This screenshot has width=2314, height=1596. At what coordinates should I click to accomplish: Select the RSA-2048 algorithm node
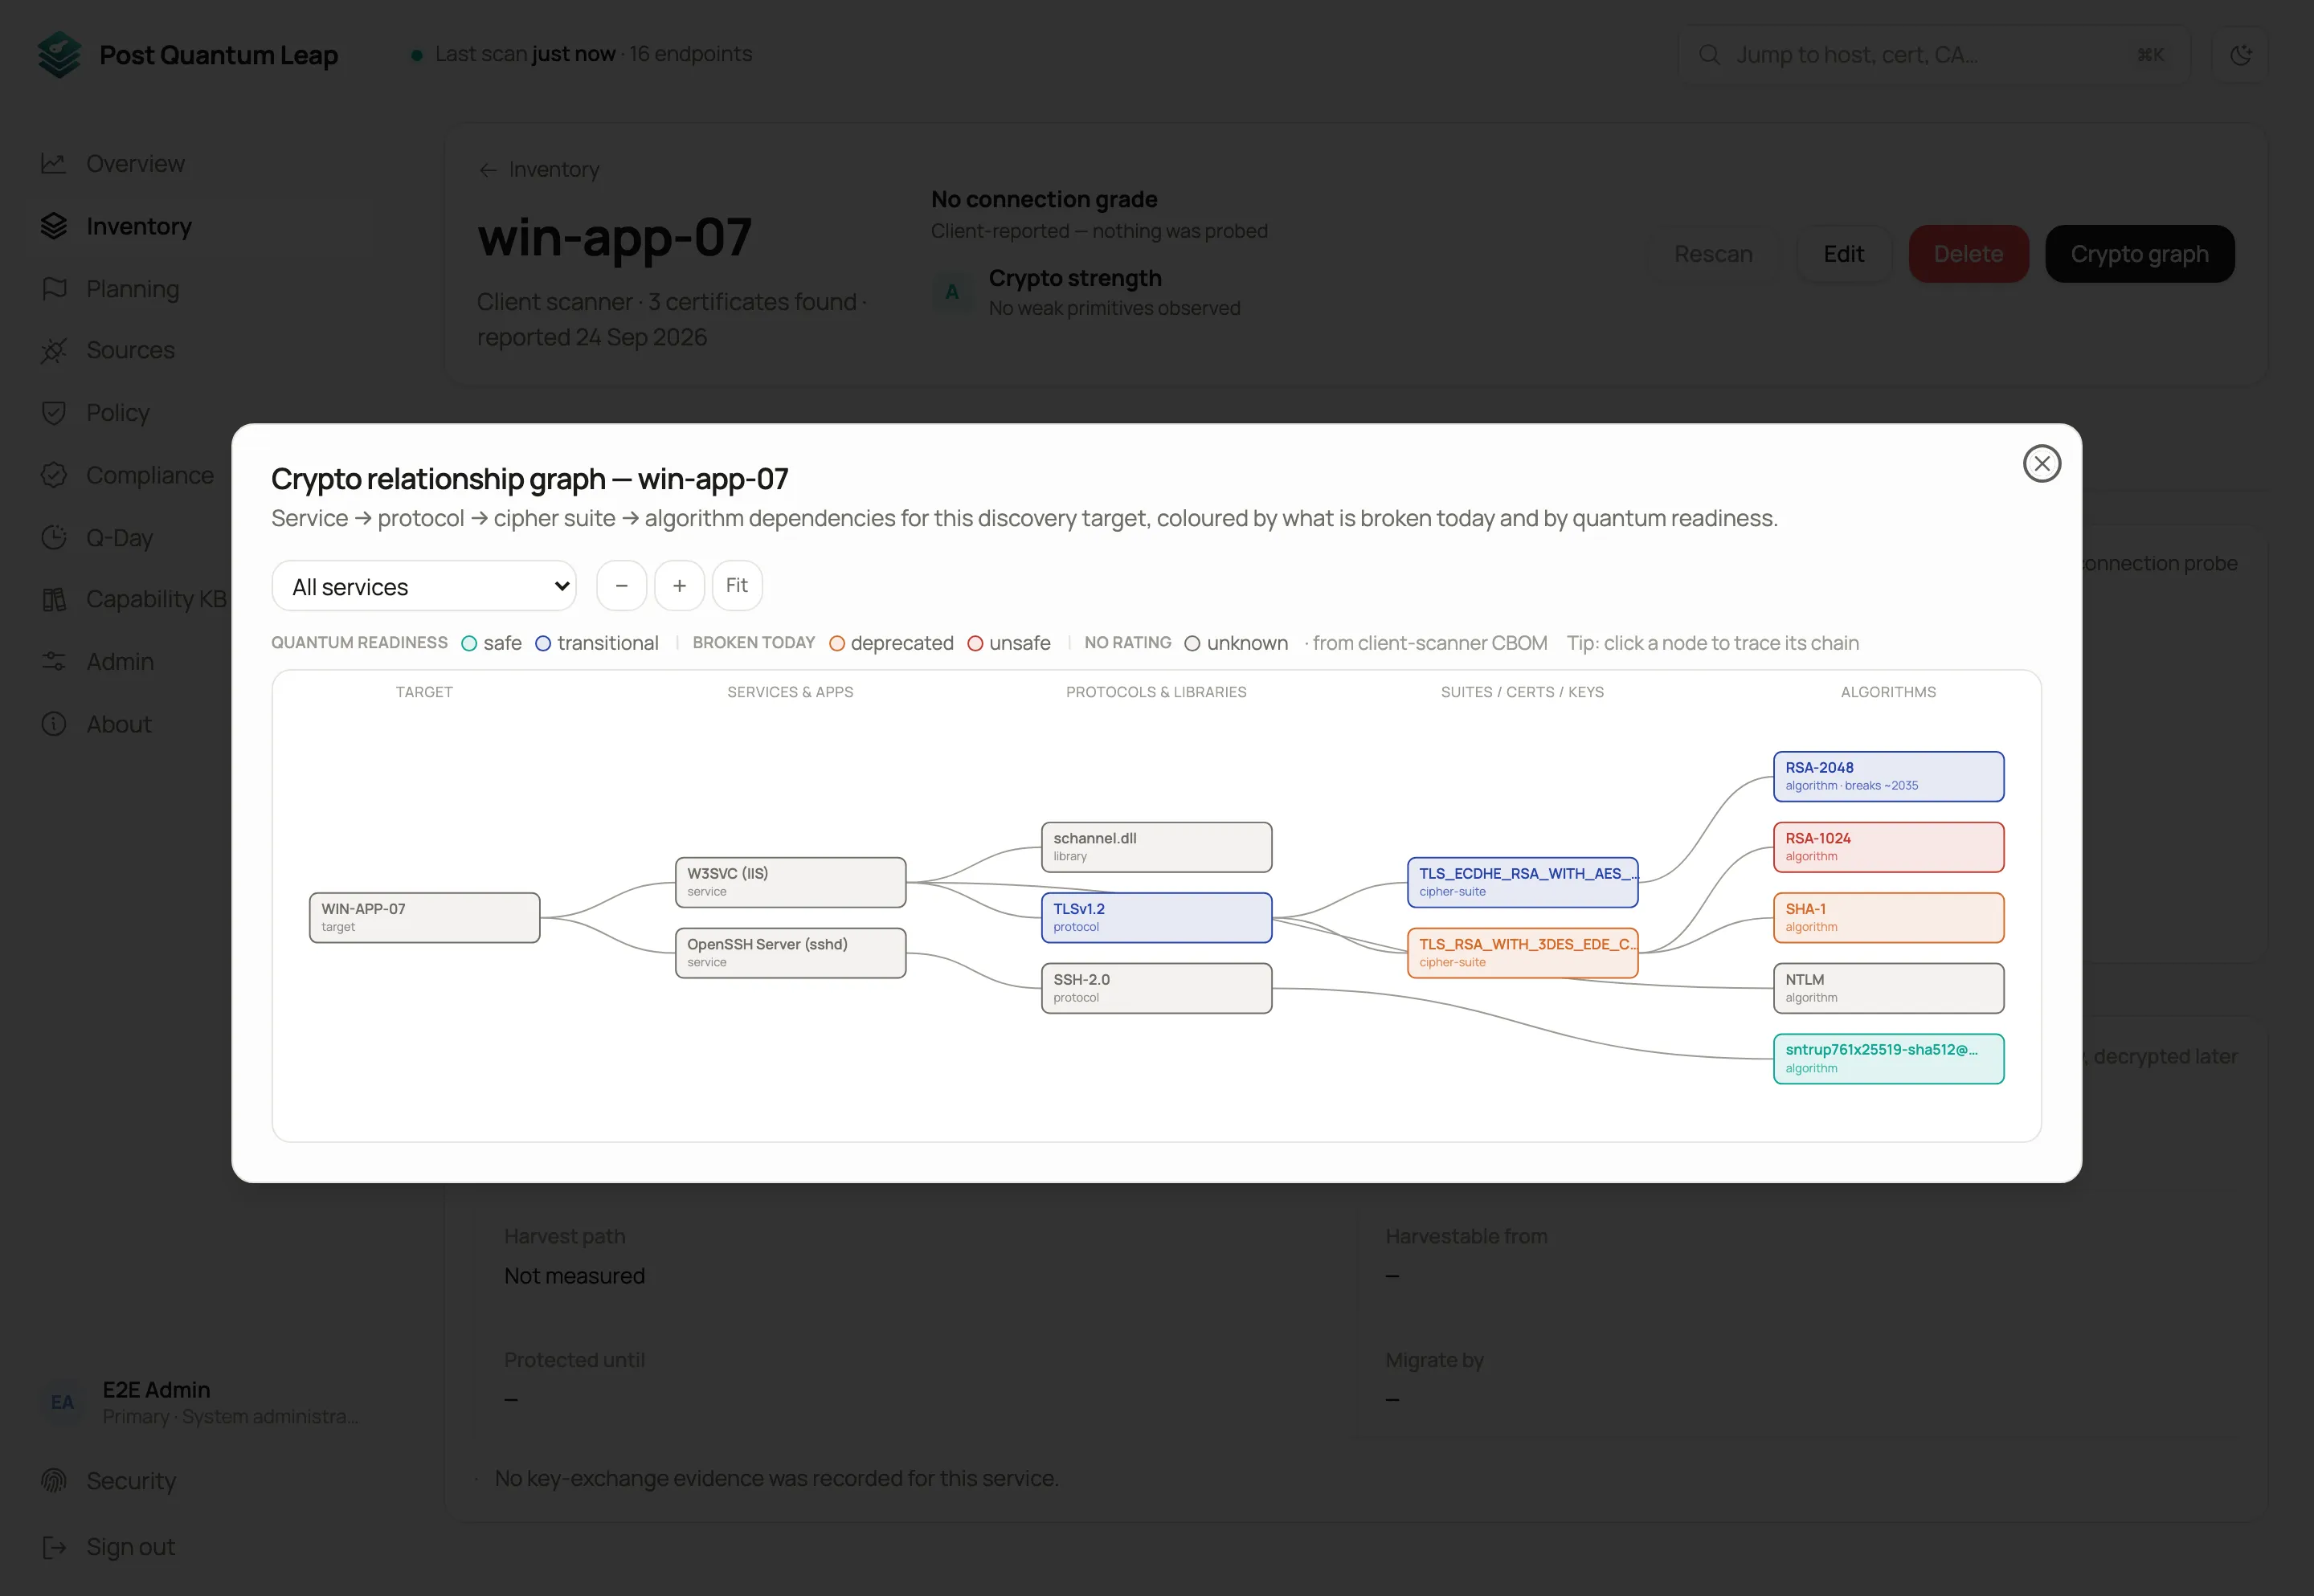(1888, 776)
